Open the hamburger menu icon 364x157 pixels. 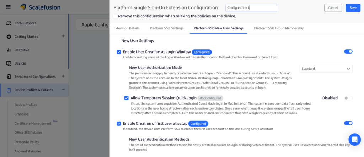[9, 7]
